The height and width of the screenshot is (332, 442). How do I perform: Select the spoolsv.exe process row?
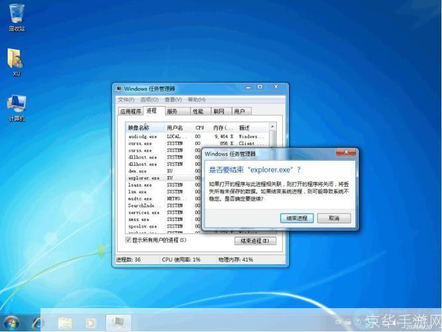pos(163,226)
